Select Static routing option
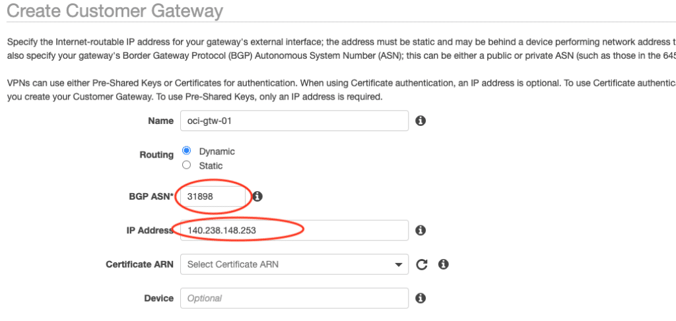 click(186, 165)
